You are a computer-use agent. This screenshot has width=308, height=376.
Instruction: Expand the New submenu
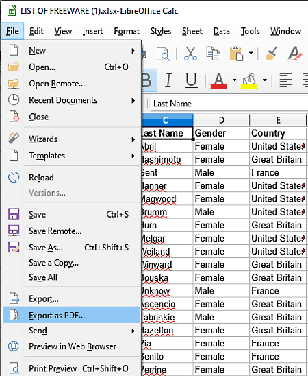pyautogui.click(x=133, y=51)
